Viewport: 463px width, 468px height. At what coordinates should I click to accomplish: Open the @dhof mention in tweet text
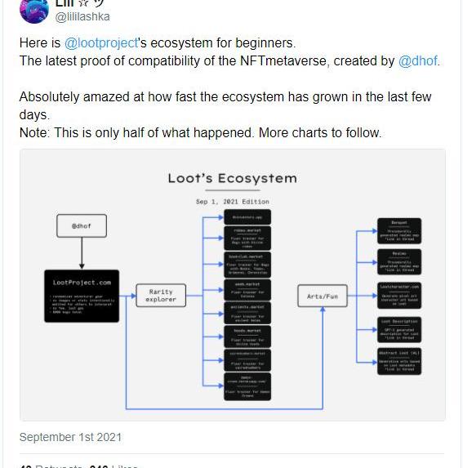419,61
